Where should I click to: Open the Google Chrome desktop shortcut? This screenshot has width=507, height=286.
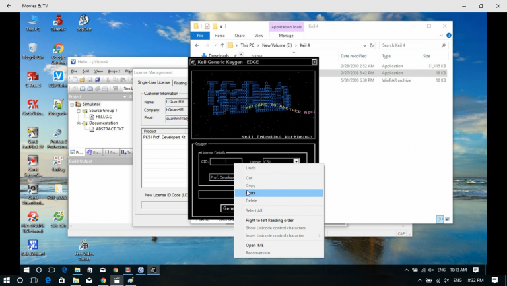tap(58, 51)
